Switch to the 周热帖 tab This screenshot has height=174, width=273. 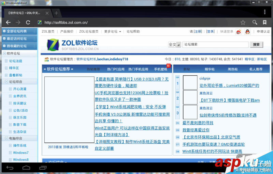pyautogui.click(x=233, y=69)
